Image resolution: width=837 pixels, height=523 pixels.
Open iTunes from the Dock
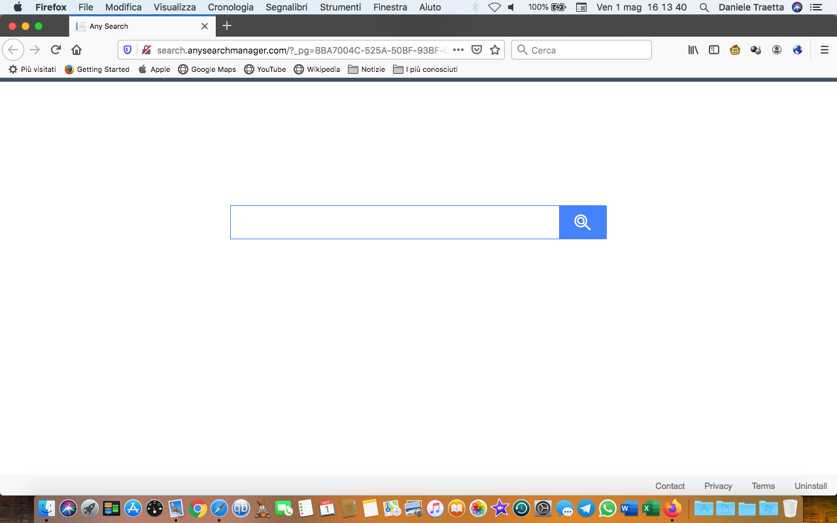(x=435, y=508)
